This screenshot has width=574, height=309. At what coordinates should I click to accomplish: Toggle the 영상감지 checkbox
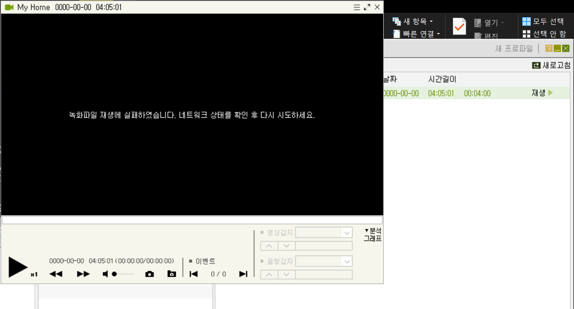click(262, 232)
